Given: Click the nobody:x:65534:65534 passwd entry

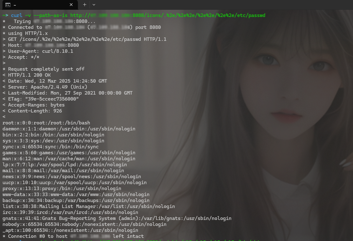Looking at the screenshot, I should (84, 224).
